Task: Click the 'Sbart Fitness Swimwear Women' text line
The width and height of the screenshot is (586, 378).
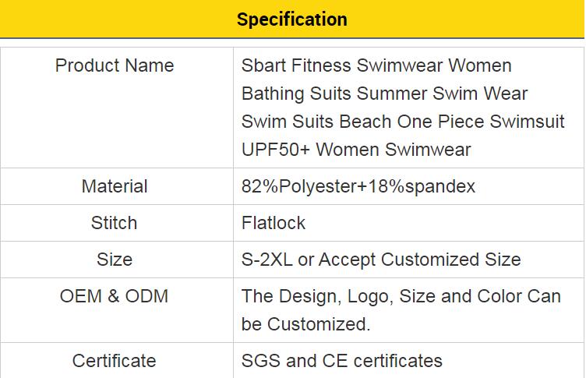Action: click(376, 65)
